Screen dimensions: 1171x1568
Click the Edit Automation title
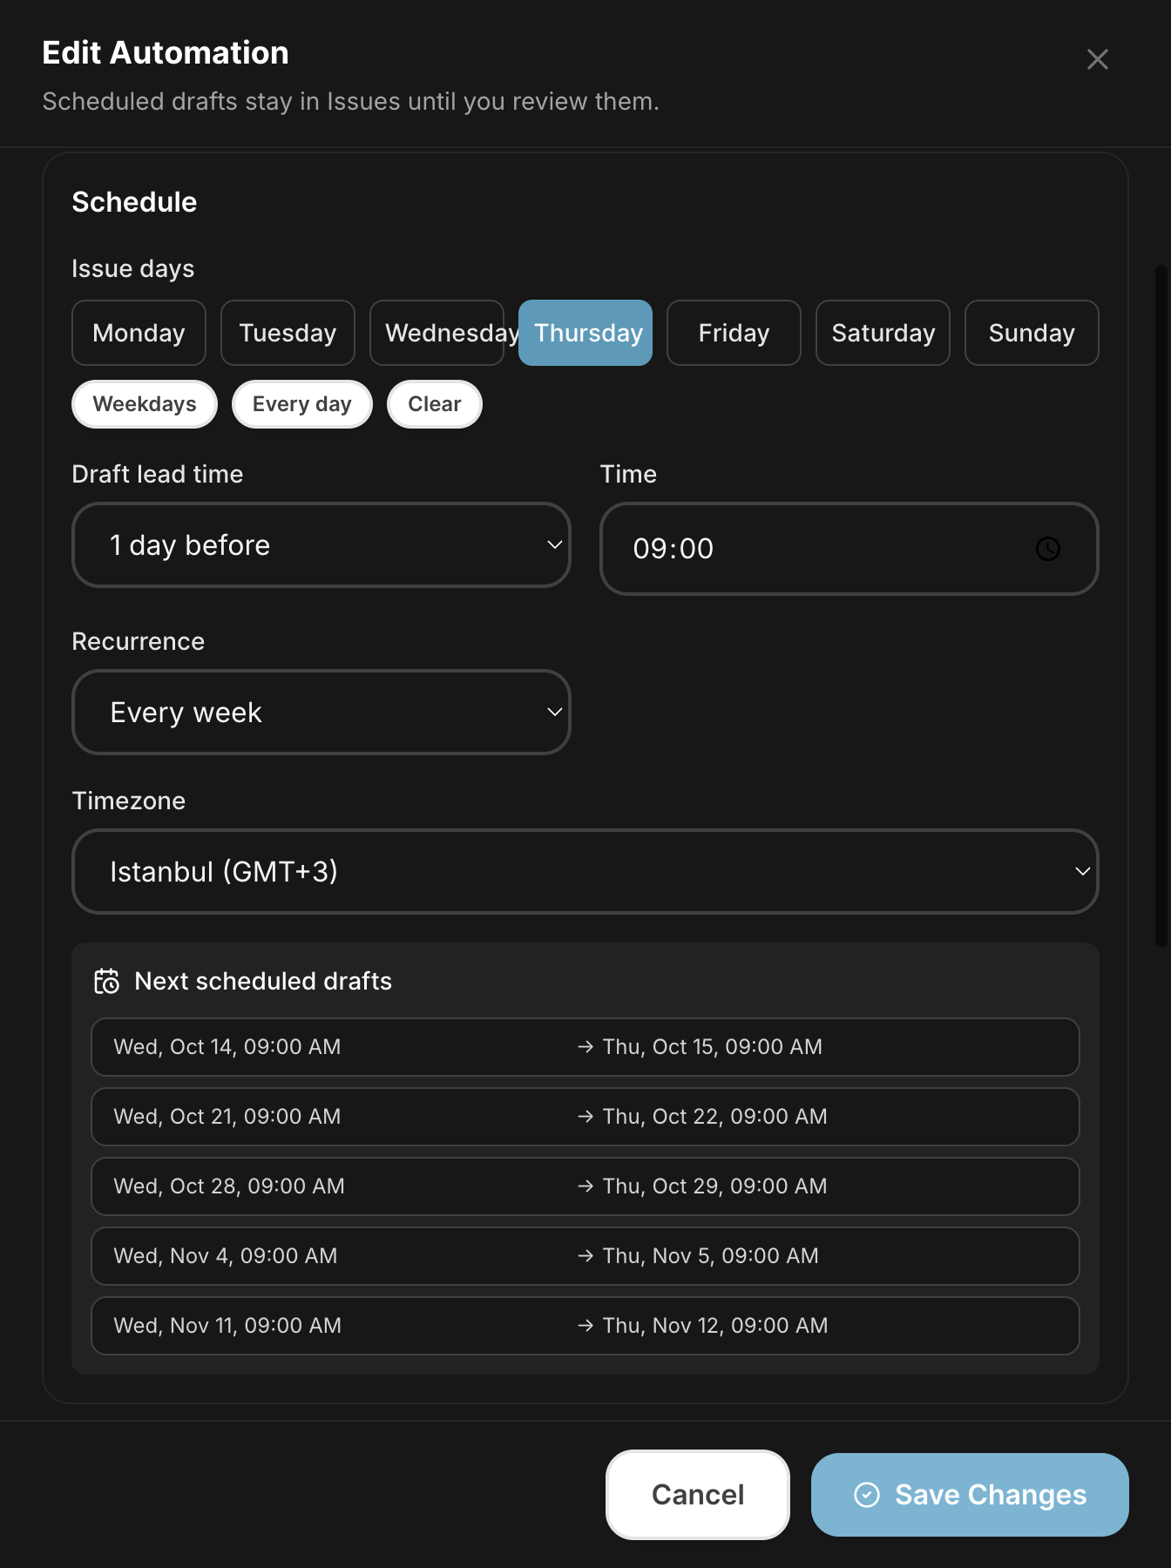[x=166, y=52]
